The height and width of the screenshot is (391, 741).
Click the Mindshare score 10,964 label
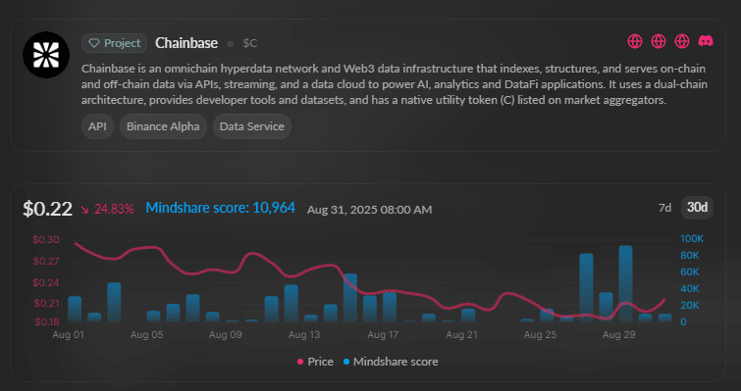(220, 208)
